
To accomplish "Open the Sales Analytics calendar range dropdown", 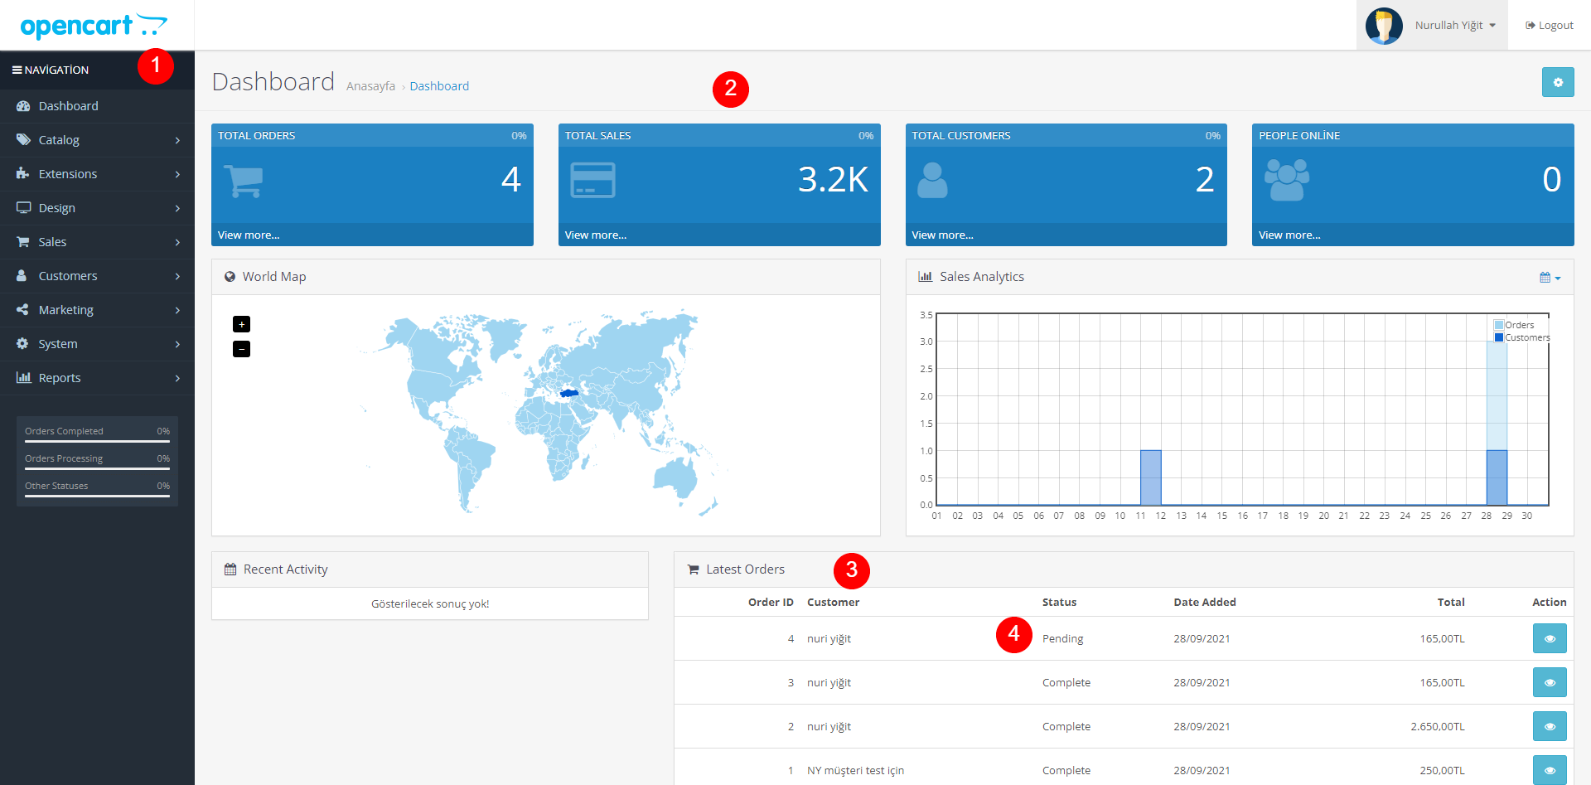I will coord(1550,278).
